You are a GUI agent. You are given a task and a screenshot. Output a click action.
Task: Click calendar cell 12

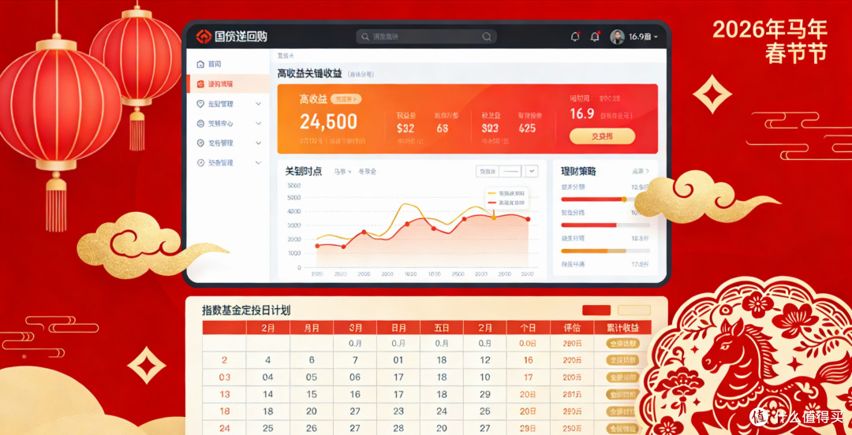pos(485,360)
